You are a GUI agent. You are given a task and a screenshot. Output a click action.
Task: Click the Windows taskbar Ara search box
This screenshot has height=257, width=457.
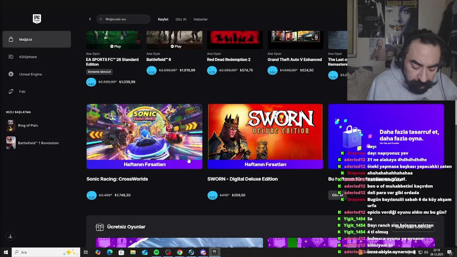pyautogui.click(x=46, y=252)
